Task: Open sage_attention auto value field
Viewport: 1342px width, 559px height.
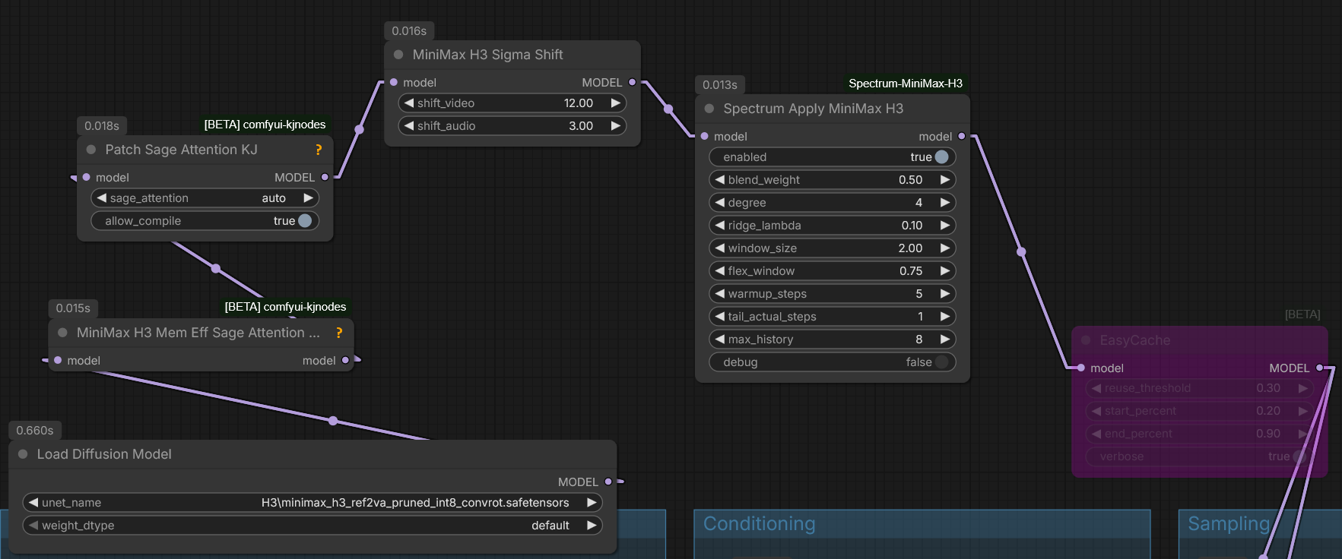Action: [x=274, y=197]
